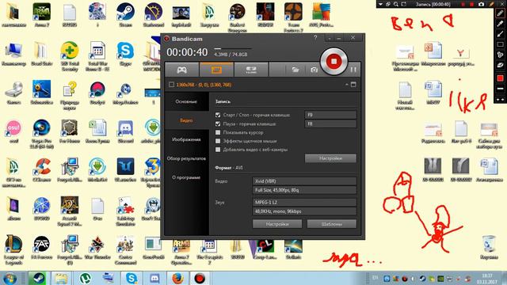Open Steam from the taskbar
This screenshot has height=285, width=507.
[x=38, y=278]
